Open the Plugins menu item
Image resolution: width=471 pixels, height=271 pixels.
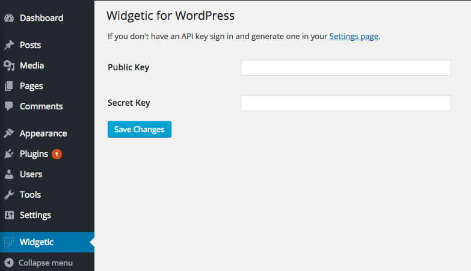click(34, 154)
